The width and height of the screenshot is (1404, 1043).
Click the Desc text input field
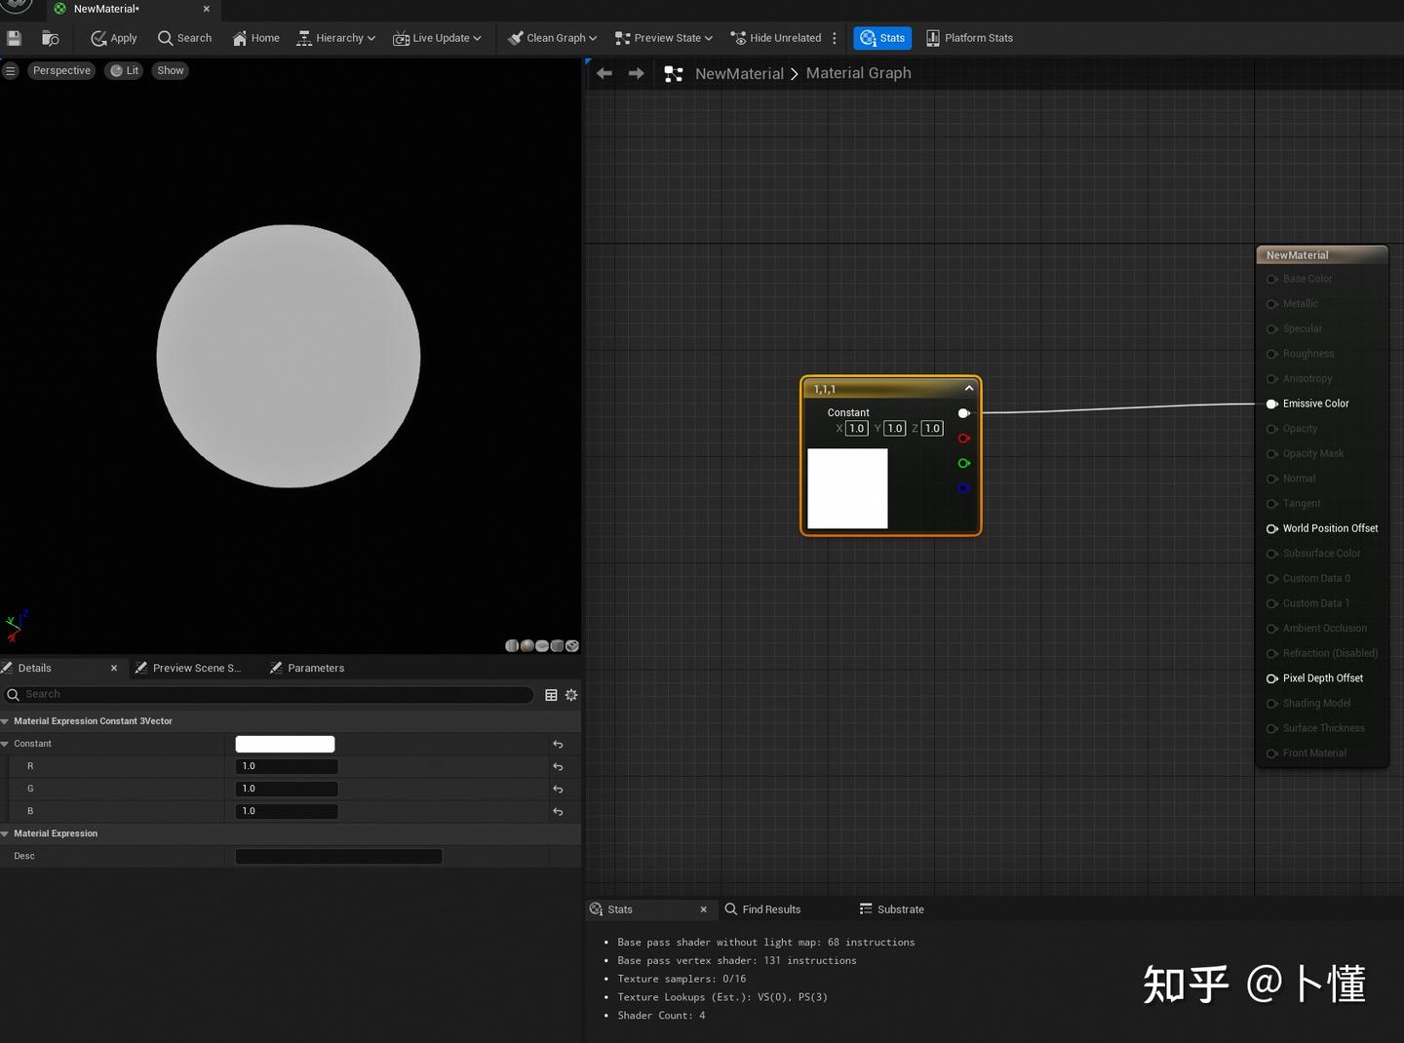tap(338, 856)
